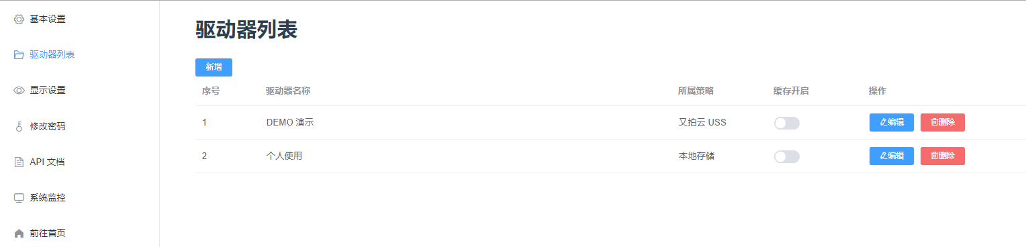Click the monitor icon beside 系统监控

click(19, 197)
